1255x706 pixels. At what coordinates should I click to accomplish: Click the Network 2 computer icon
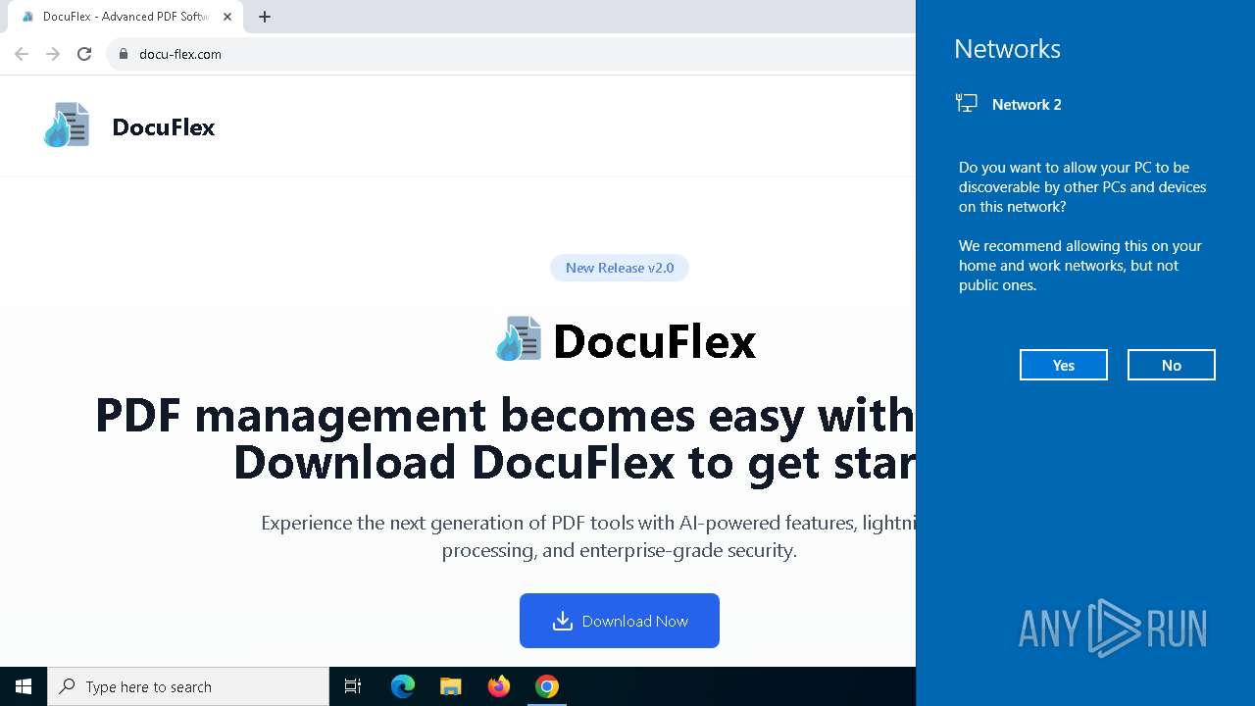point(967,104)
